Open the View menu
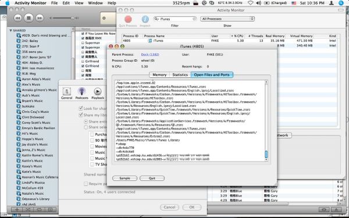Viewport: 349px width, 218px height. pyautogui.click(x=79, y=3)
